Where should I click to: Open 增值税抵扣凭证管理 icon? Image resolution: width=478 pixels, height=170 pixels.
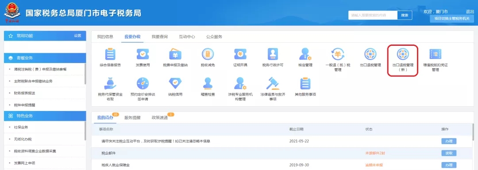tap(435, 54)
